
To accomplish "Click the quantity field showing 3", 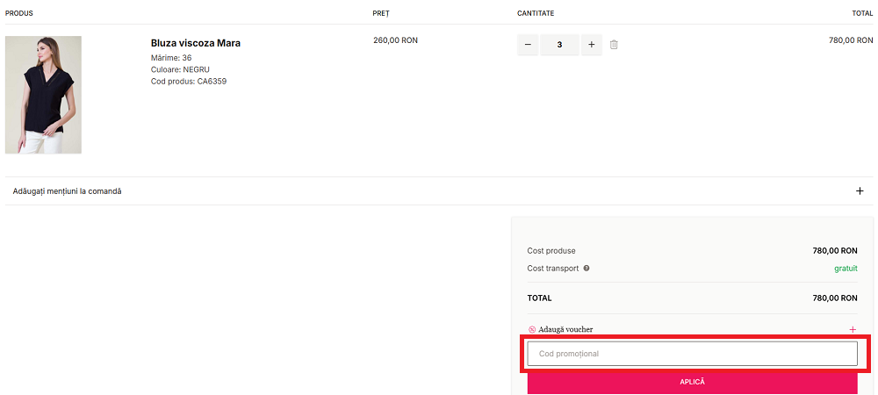I will [x=559, y=45].
